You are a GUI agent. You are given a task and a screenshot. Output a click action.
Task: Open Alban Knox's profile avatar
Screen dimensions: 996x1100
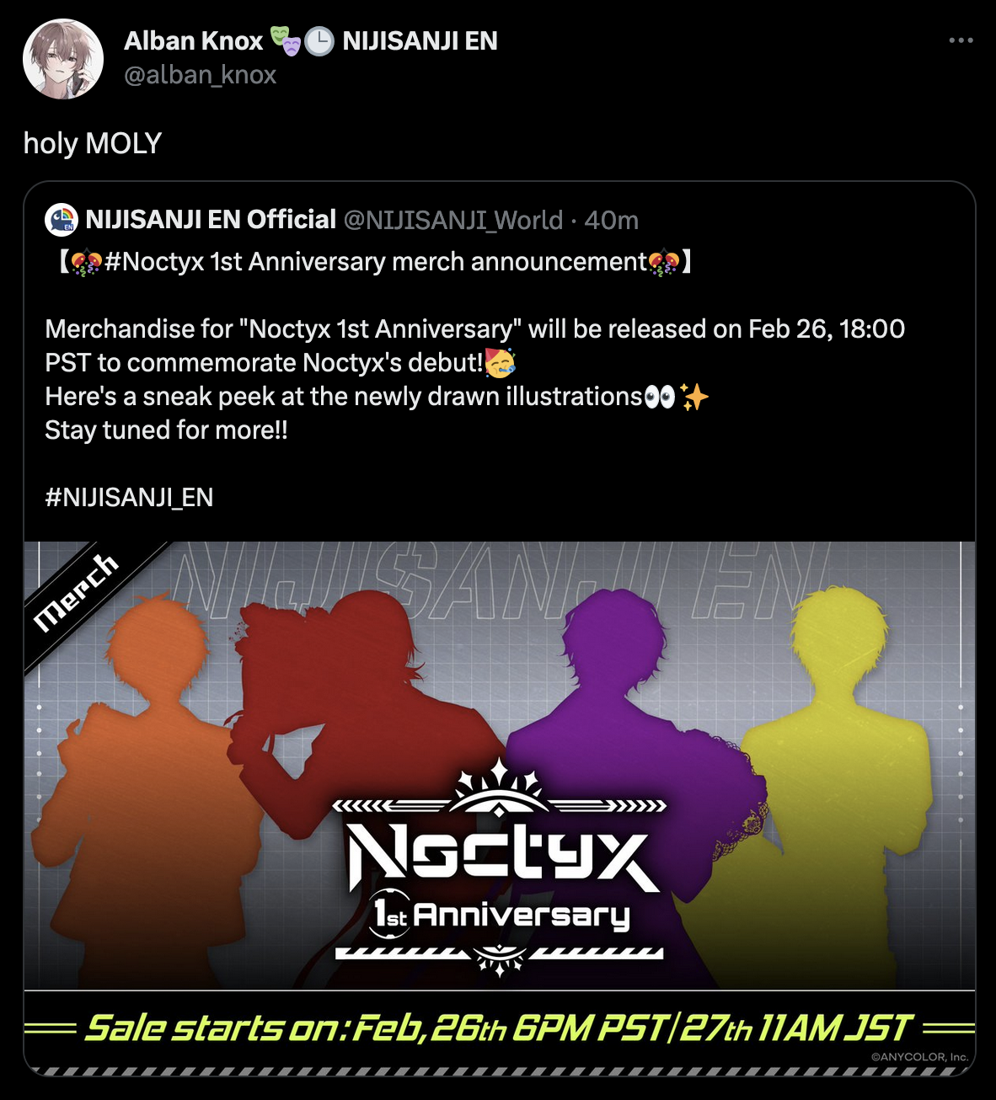63,59
